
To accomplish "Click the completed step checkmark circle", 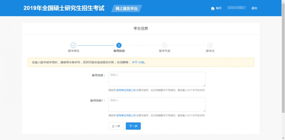I will coord(73,45).
